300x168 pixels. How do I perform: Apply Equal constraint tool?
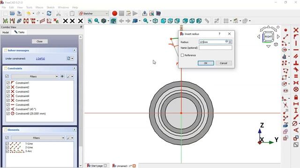(296, 76)
